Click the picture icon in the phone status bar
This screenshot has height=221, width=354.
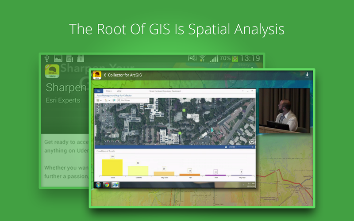click(x=58, y=59)
